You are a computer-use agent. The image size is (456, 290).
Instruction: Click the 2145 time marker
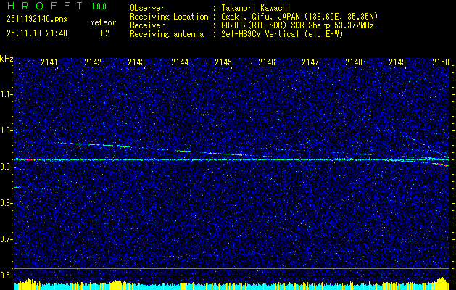click(223, 62)
